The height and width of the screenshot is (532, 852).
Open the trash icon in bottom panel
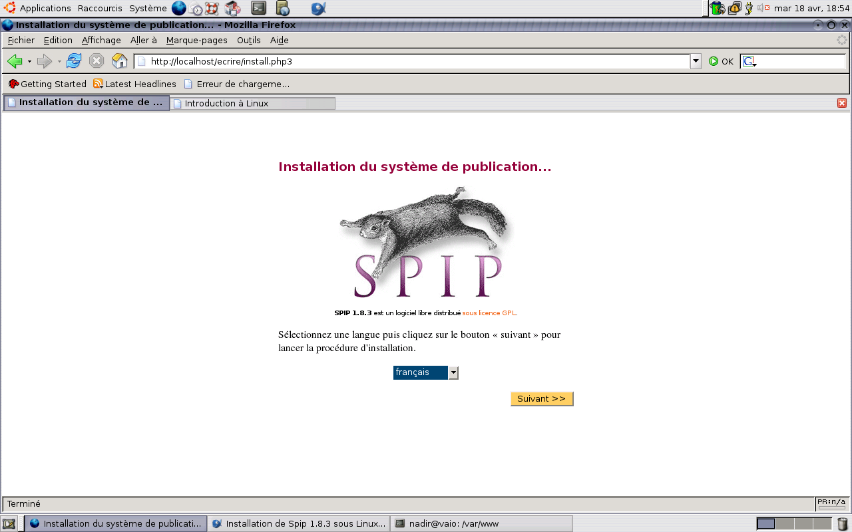point(842,523)
